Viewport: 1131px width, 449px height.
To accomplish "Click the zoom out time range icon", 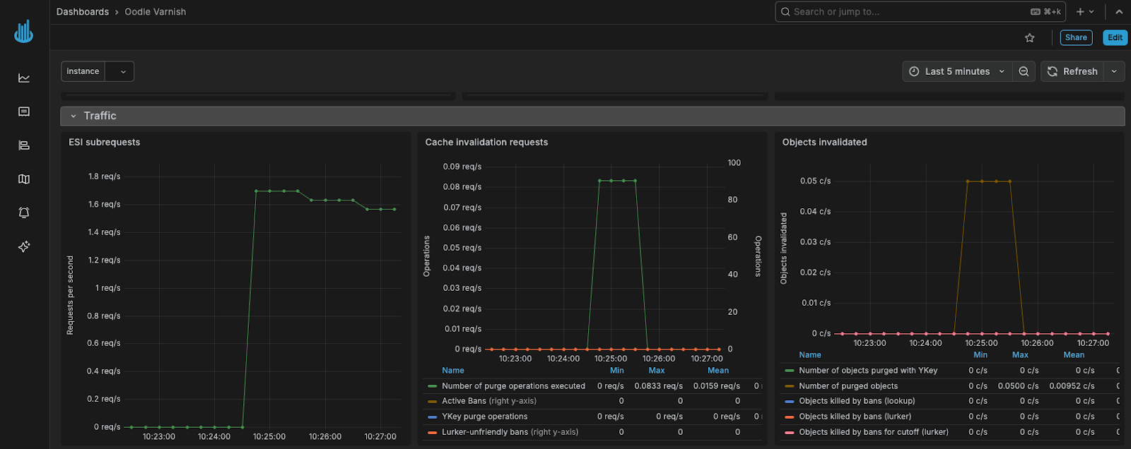I will 1024,71.
